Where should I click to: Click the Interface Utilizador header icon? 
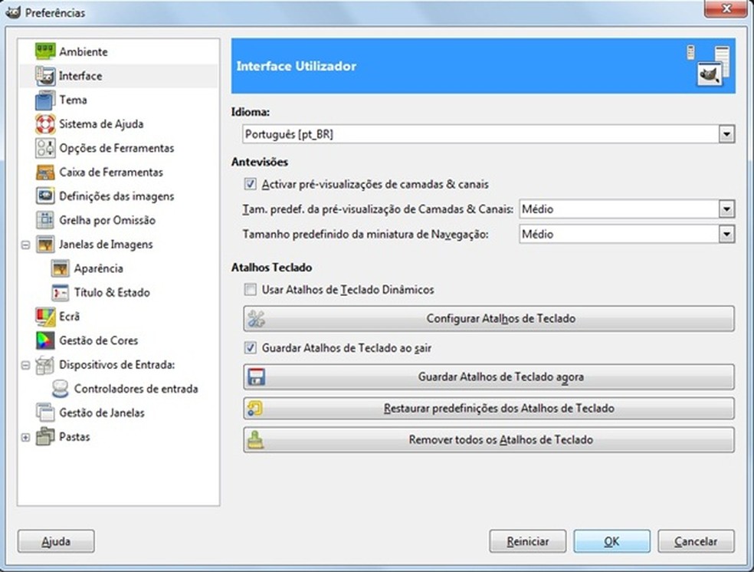click(708, 66)
